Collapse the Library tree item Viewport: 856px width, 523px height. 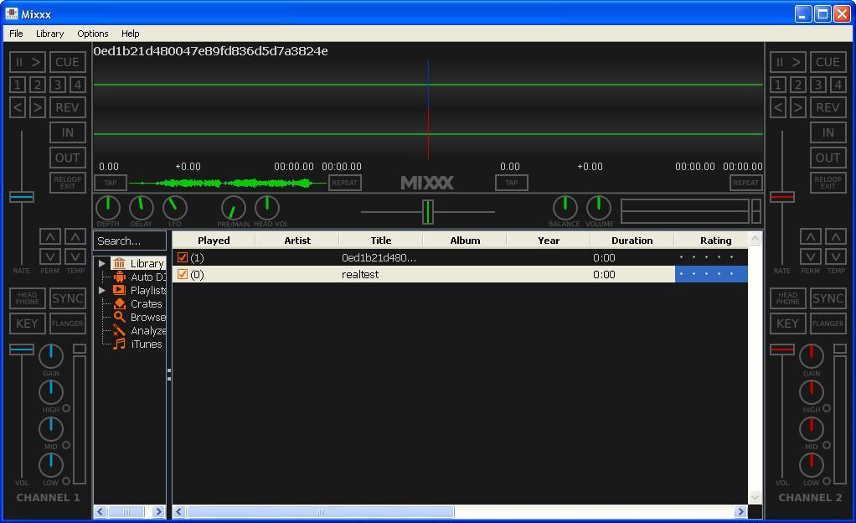click(x=101, y=262)
